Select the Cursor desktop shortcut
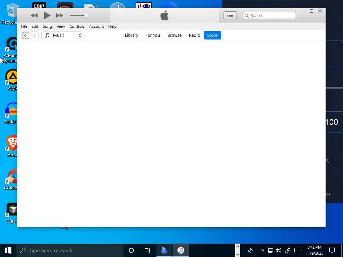This screenshot has width=343, height=257. [11, 212]
